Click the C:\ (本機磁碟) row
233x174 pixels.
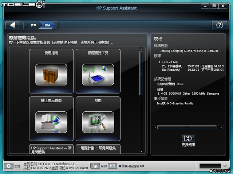click(193, 66)
